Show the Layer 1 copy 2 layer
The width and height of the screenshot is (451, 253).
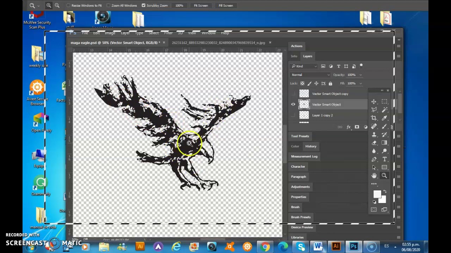point(293,115)
